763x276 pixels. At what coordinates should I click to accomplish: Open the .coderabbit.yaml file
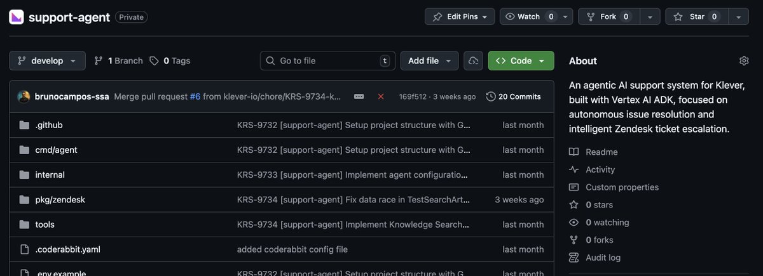[67, 249]
